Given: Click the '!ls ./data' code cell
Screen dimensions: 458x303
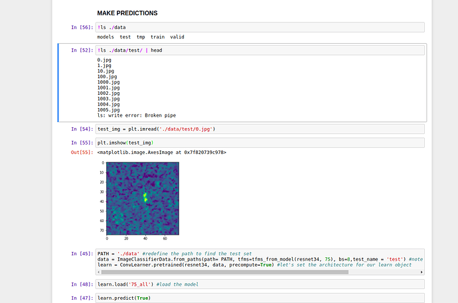Looking at the screenshot, I should (260, 27).
